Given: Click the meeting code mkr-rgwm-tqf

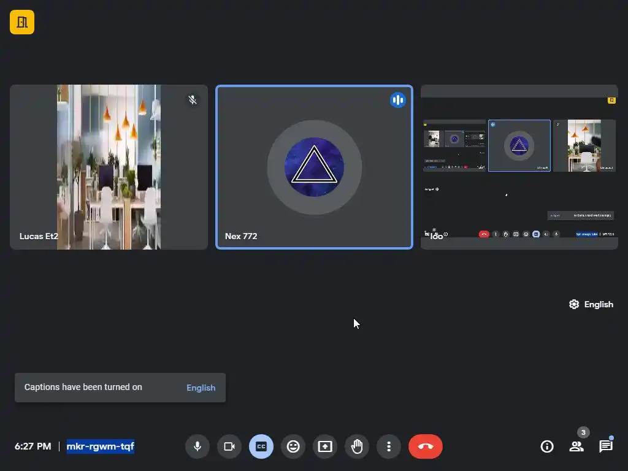Looking at the screenshot, I should pyautogui.click(x=101, y=446).
